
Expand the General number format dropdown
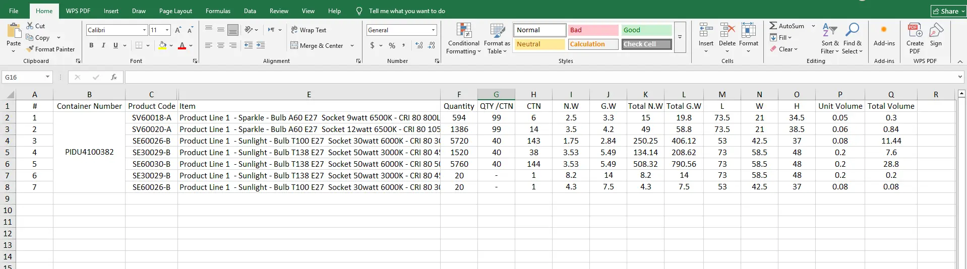click(x=433, y=30)
